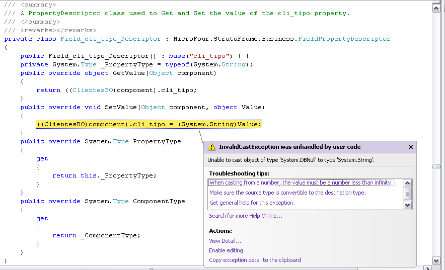
Task: Click the troubleshooting tips scrollbar thumb
Action: (x=408, y=193)
